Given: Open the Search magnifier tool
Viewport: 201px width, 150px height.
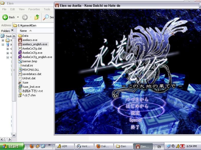Looking at the screenshot, I should 46,17.
